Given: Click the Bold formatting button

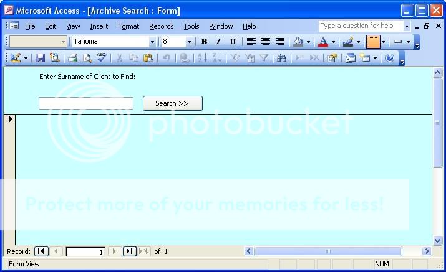Looking at the screenshot, I should [x=204, y=42].
